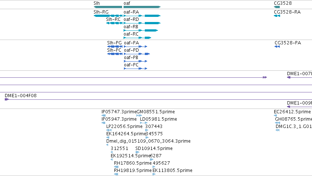Select the 6287 feature
This screenshot has width=312, height=176.
tap(152, 159)
